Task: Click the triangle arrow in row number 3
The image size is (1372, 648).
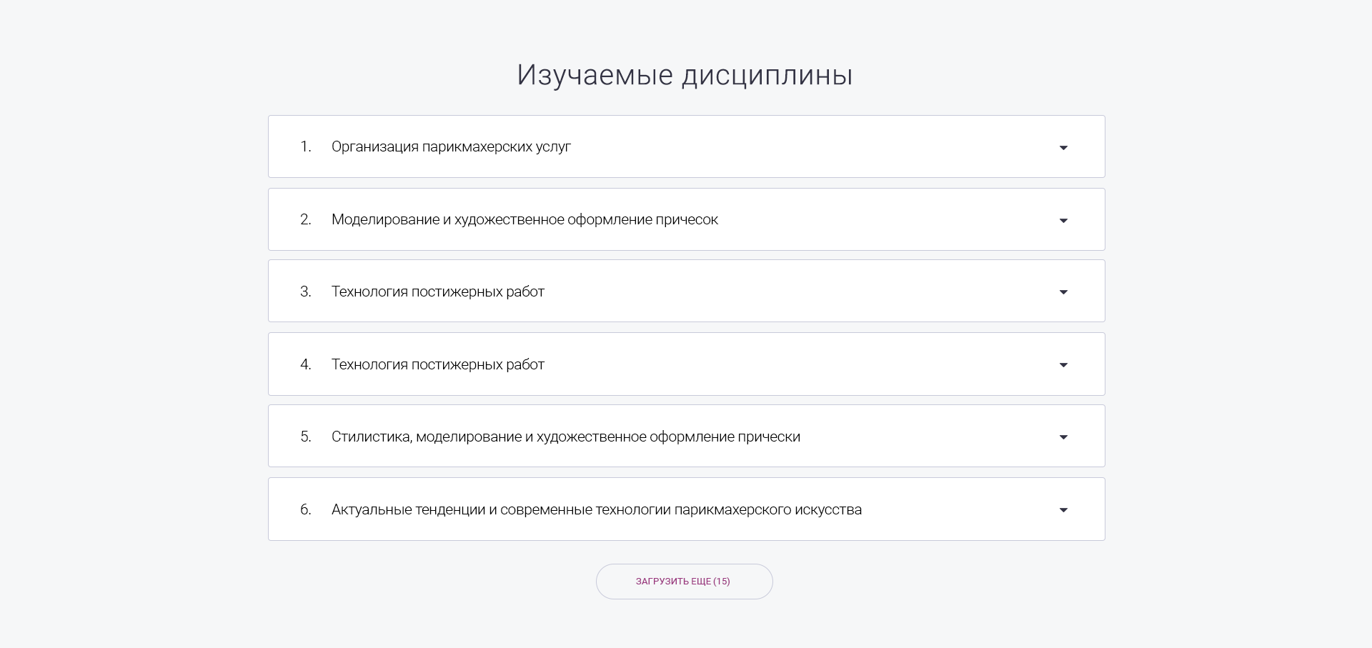Action: coord(1063,292)
